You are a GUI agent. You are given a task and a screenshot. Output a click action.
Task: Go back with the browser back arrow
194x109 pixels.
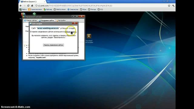pos(21,6)
